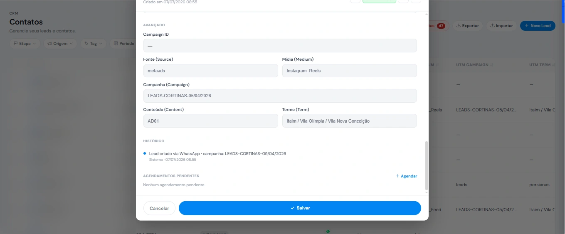The height and width of the screenshot is (234, 565).
Task: Click the Exportar button in Contatos page
Action: tap(468, 26)
